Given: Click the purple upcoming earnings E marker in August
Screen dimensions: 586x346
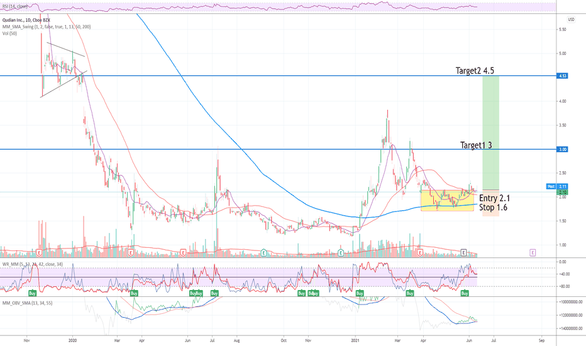Looking at the screenshot, I should 533,253.
